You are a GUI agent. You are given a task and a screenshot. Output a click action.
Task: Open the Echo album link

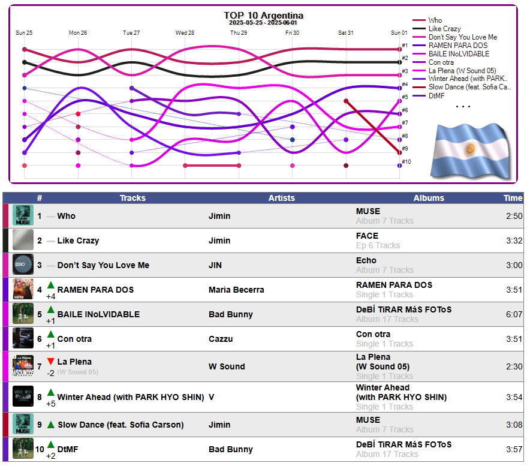tap(366, 260)
